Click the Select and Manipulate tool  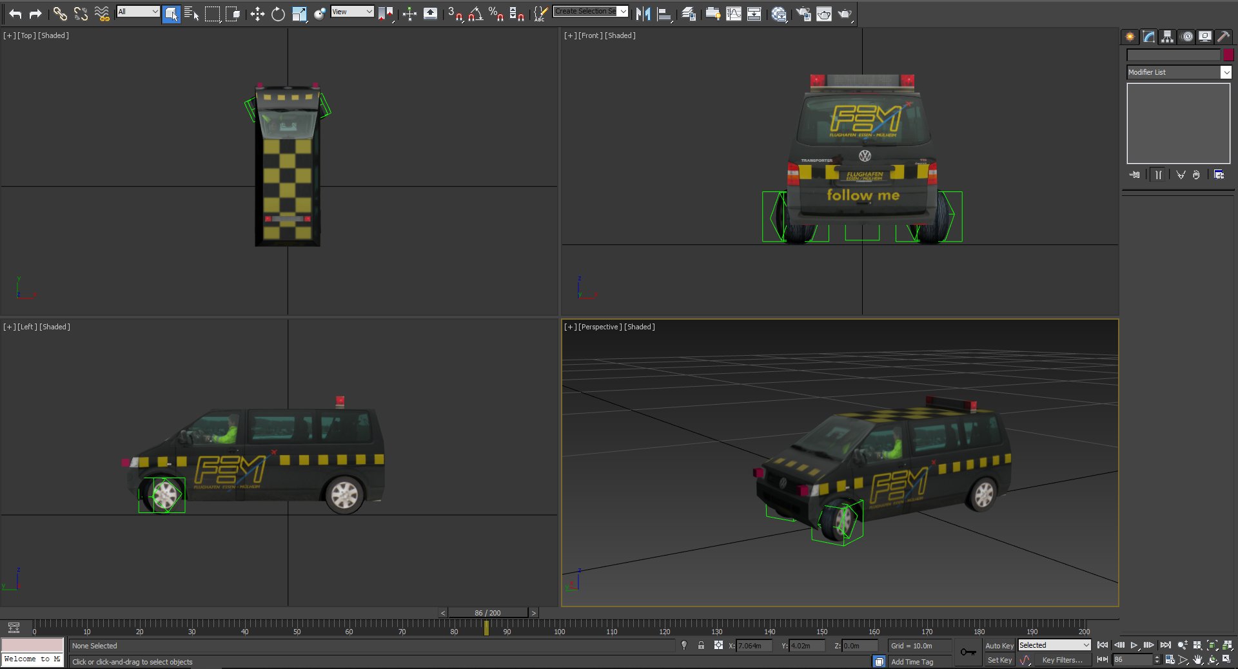(x=409, y=14)
